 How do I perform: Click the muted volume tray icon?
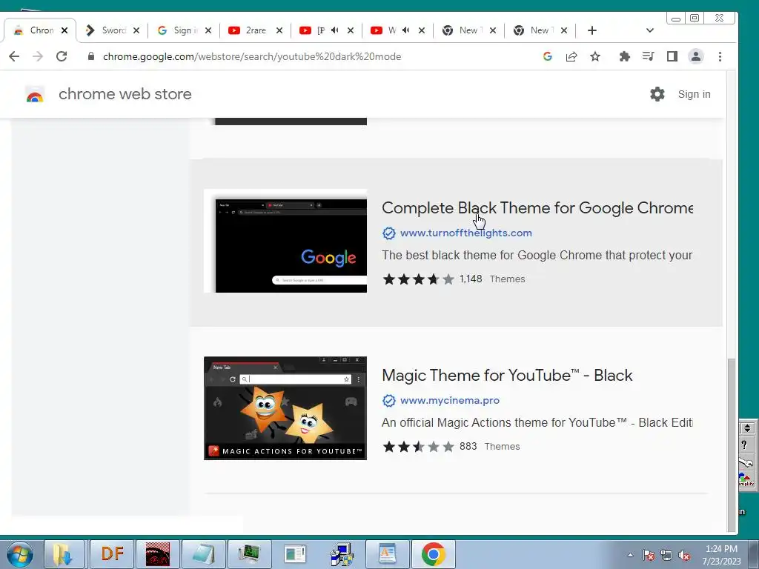(x=684, y=556)
